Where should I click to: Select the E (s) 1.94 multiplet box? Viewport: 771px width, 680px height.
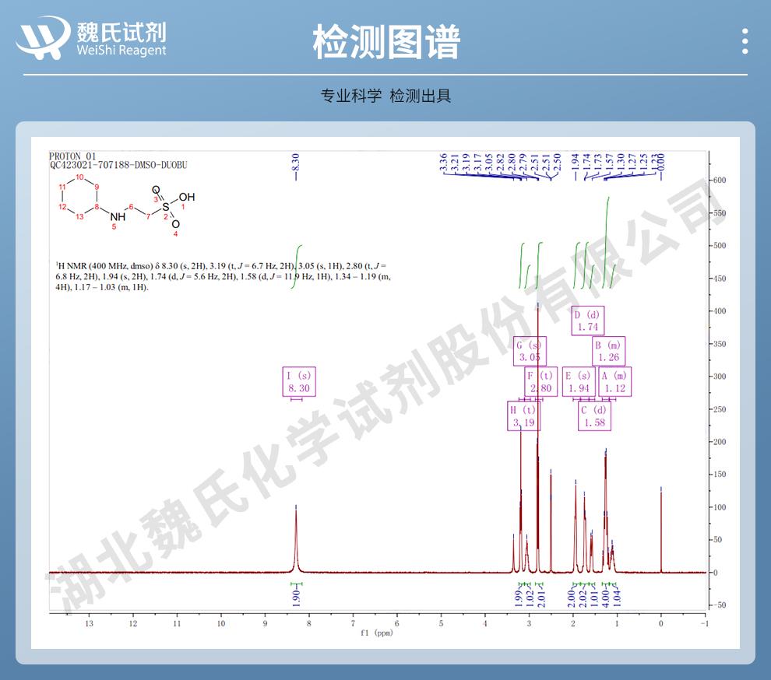click(x=579, y=382)
